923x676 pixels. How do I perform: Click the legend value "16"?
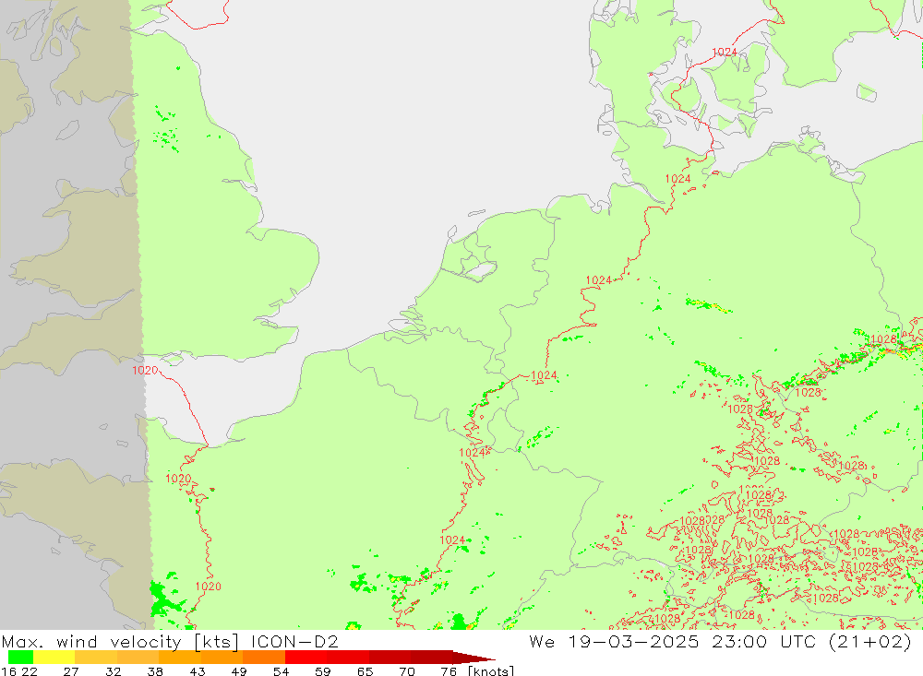pyautogui.click(x=8, y=671)
